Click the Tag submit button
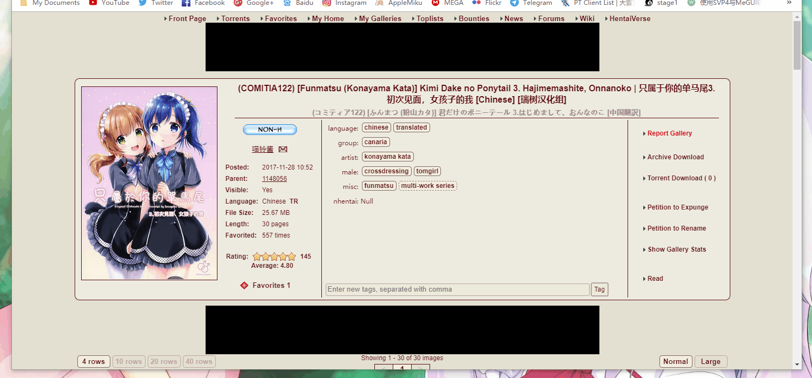Image resolution: width=812 pixels, height=378 pixels. [599, 289]
